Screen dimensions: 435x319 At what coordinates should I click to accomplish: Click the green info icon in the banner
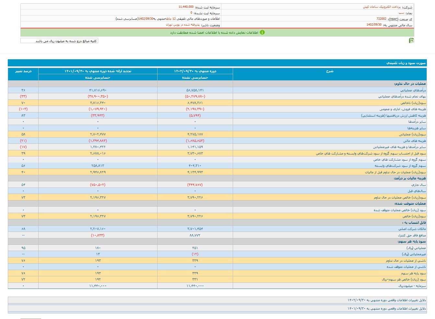tap(262, 32)
